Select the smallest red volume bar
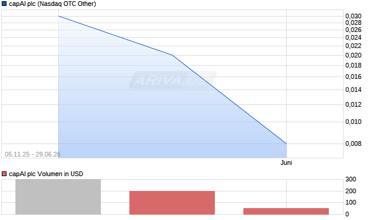This screenshot has width=368, height=220. (x=286, y=211)
